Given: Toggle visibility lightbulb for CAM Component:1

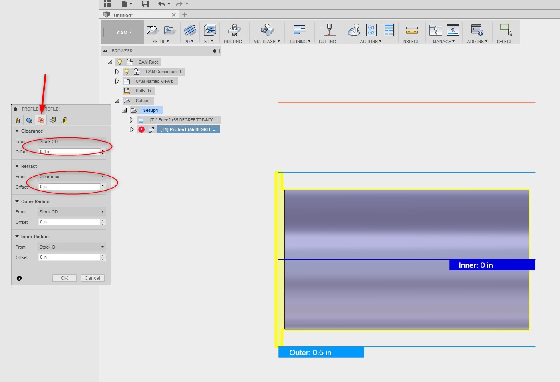Looking at the screenshot, I should (127, 72).
